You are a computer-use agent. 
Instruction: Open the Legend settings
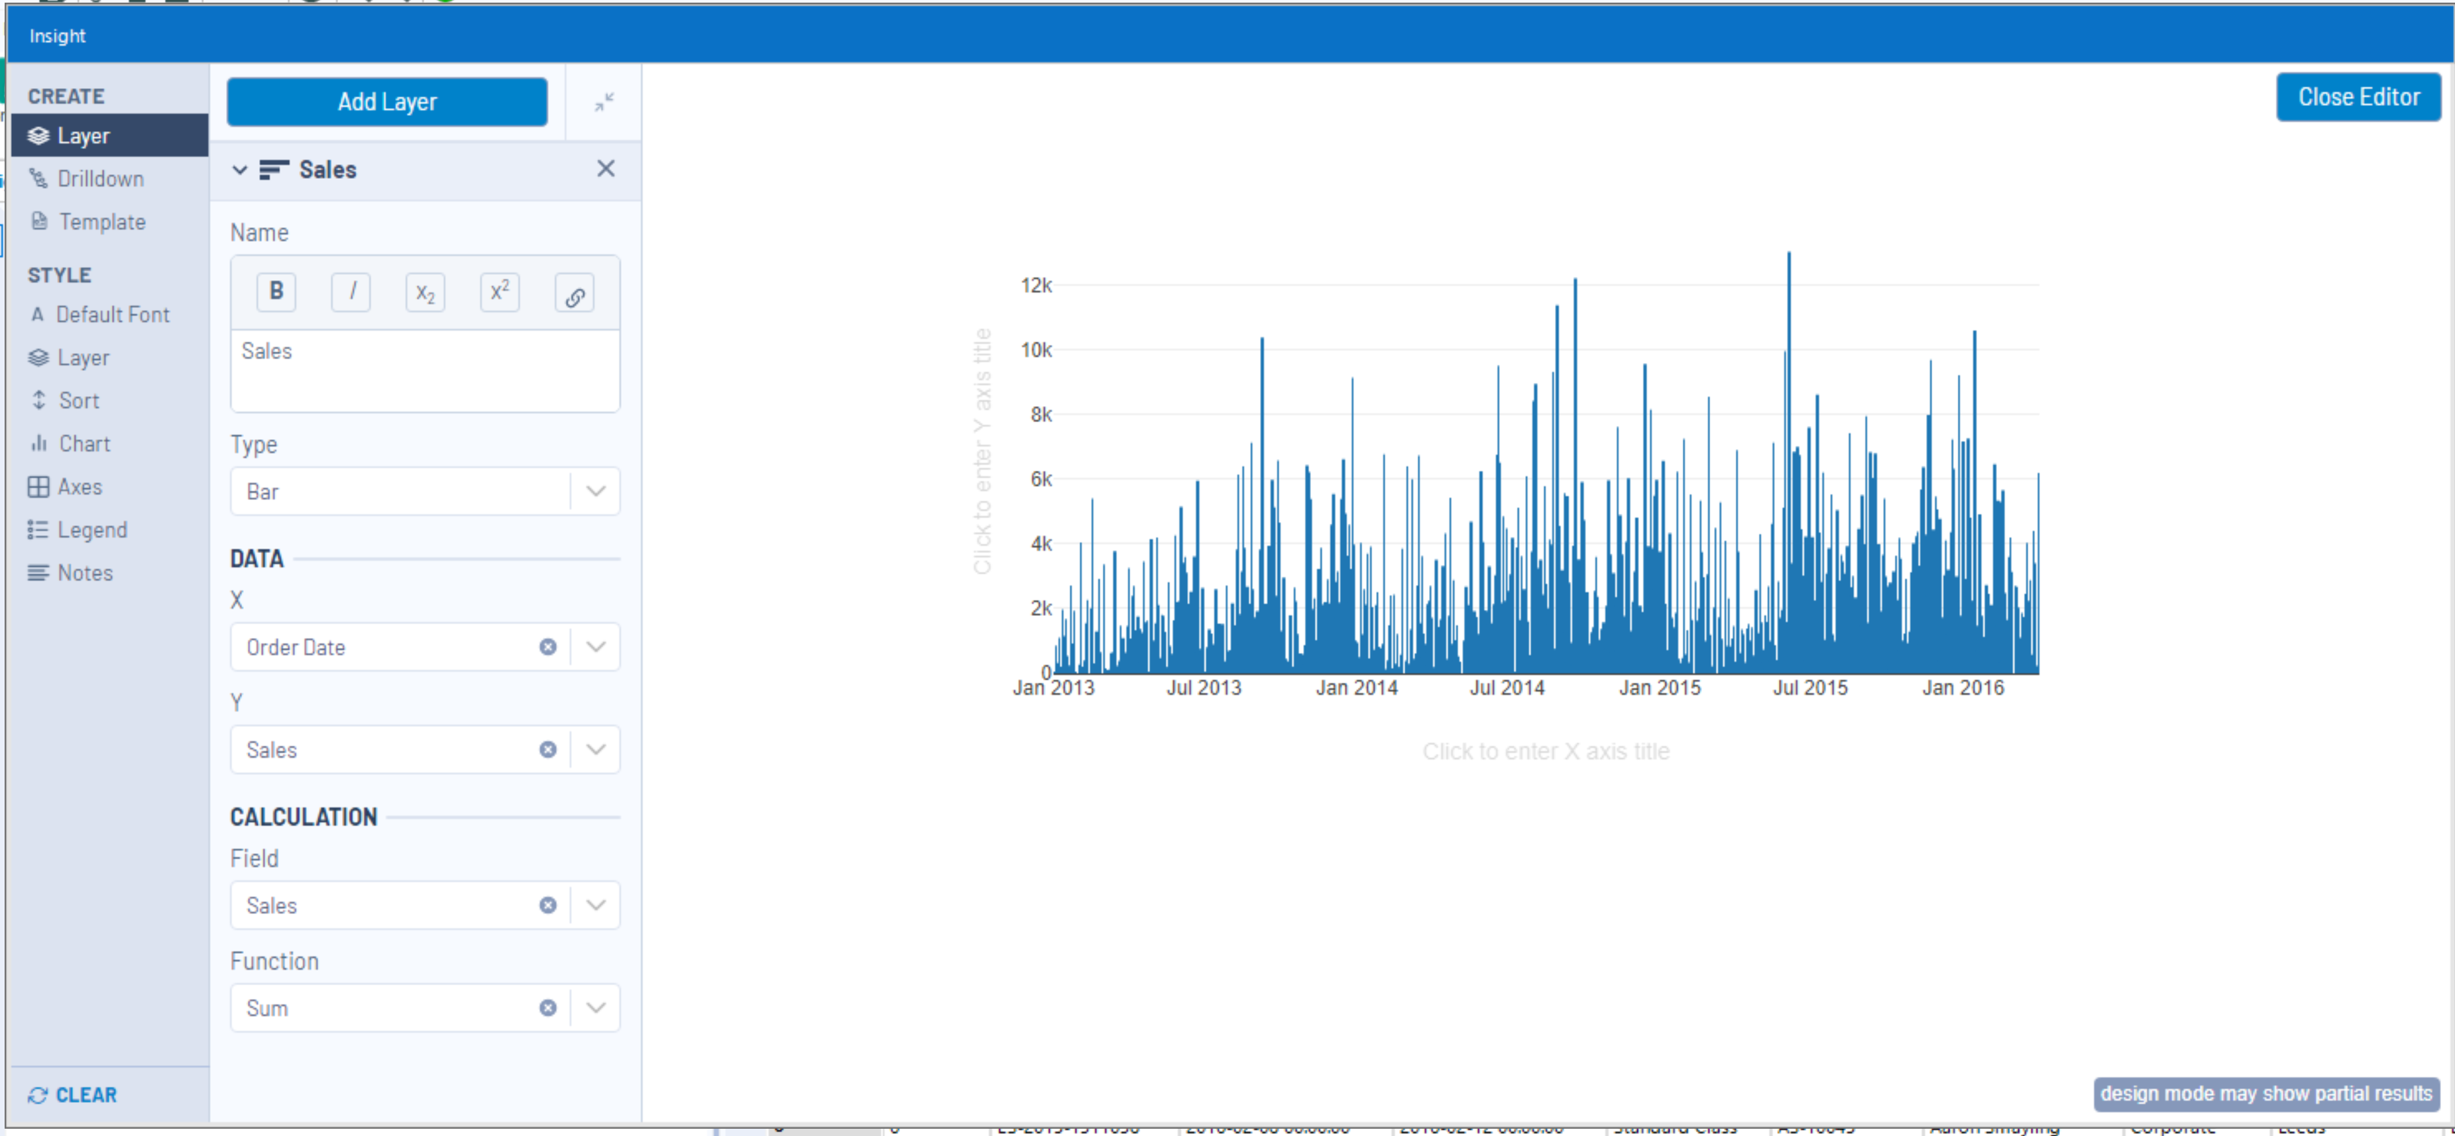tap(92, 529)
